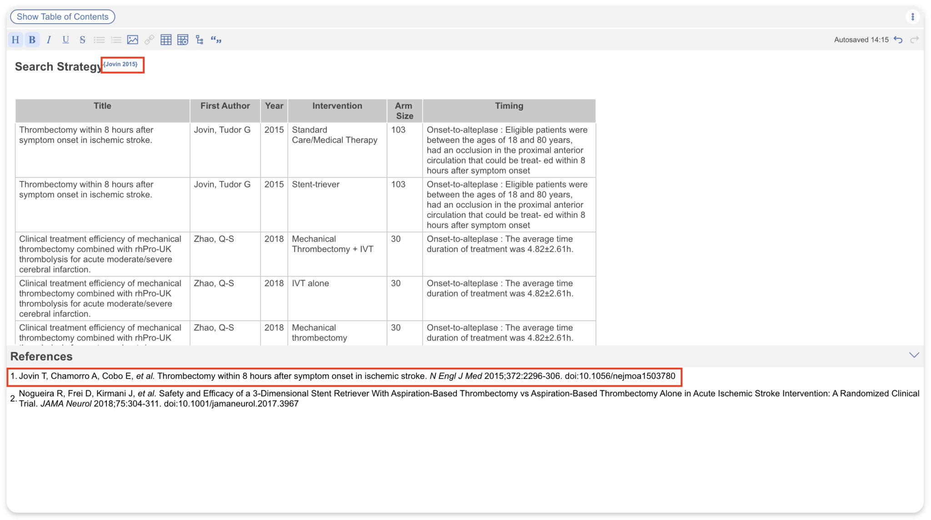This screenshot has height=520, width=931.
Task: Click the Autosaved 14:15 status text
Action: [x=861, y=40]
